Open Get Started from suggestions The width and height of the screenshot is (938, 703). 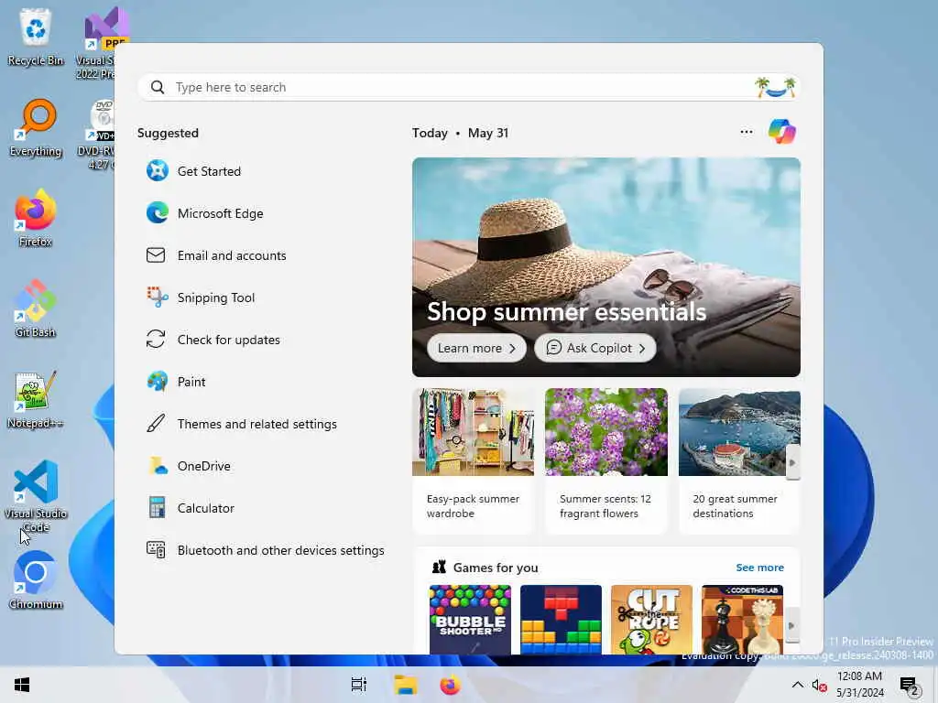[x=194, y=171]
